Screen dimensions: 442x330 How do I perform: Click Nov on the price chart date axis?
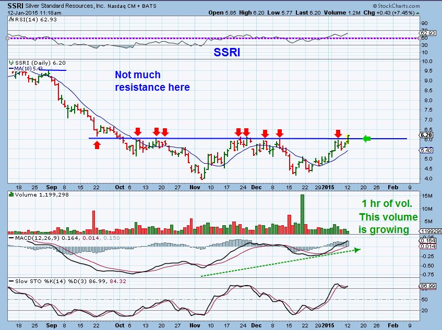(195, 187)
